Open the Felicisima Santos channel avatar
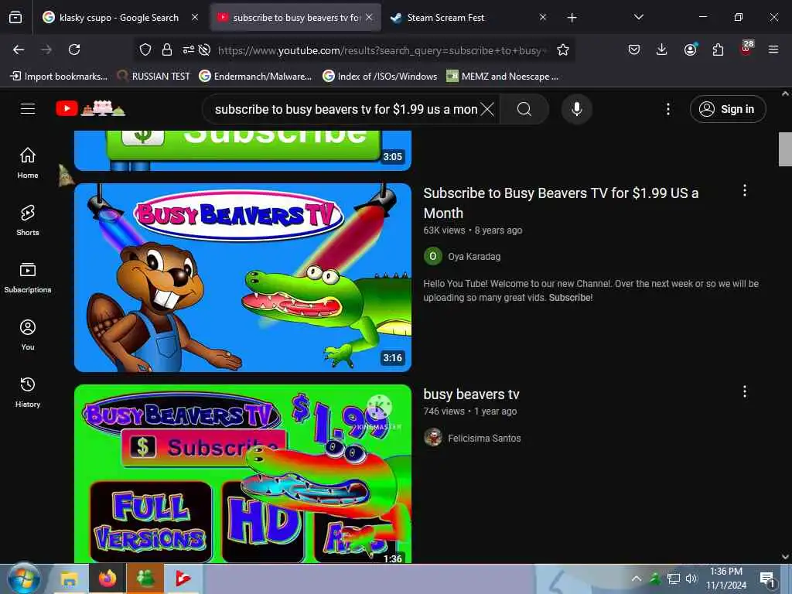 [433, 438]
